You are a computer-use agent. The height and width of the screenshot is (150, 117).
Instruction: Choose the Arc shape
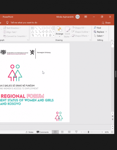[36, 35]
